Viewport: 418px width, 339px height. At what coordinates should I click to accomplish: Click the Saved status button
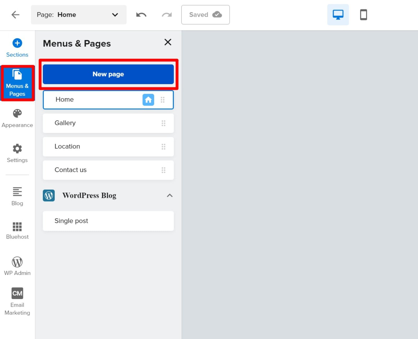[205, 15]
